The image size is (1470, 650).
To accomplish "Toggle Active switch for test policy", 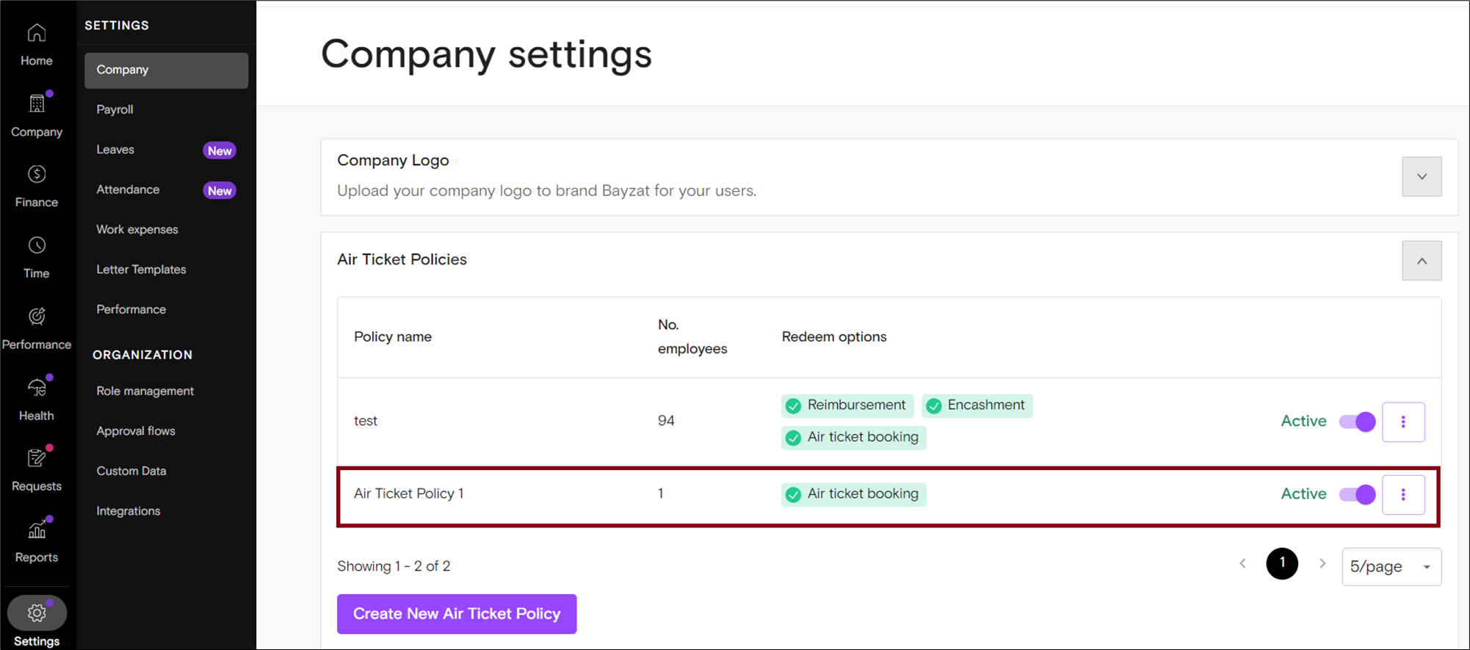I will [1356, 422].
